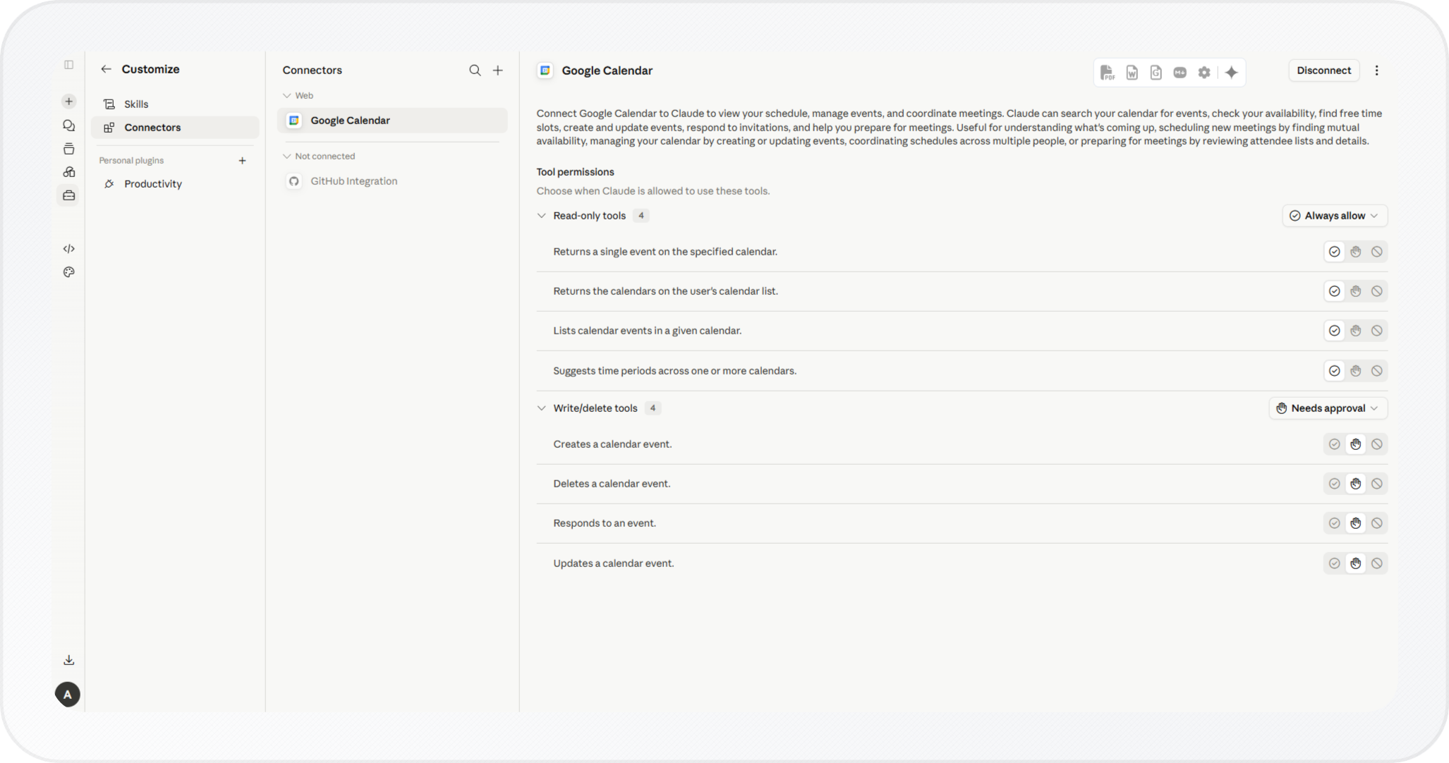The height and width of the screenshot is (763, 1449).
Task: Go back using the arrow beside Customize
Action: (x=106, y=69)
